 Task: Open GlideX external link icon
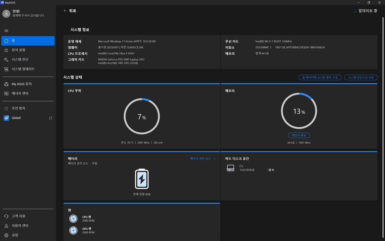tap(50, 118)
